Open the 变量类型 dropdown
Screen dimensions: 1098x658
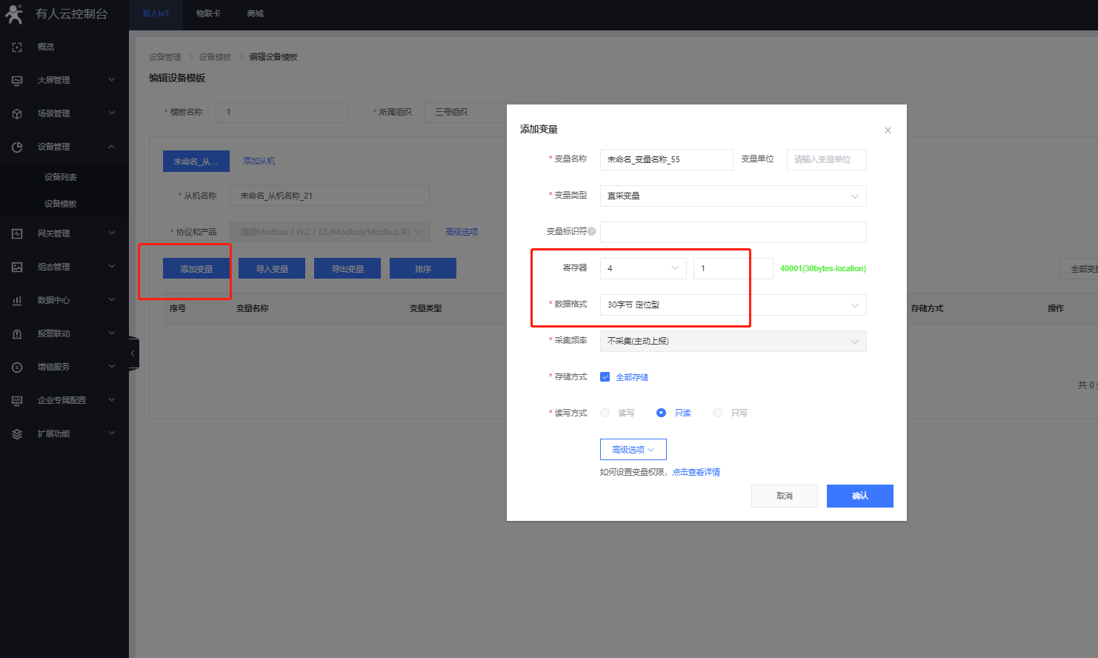pos(733,196)
